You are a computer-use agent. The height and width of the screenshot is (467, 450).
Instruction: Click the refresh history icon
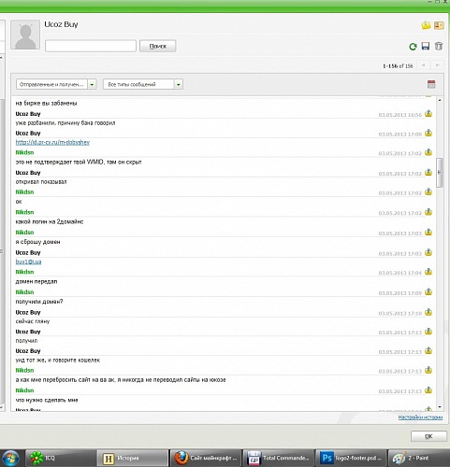413,47
